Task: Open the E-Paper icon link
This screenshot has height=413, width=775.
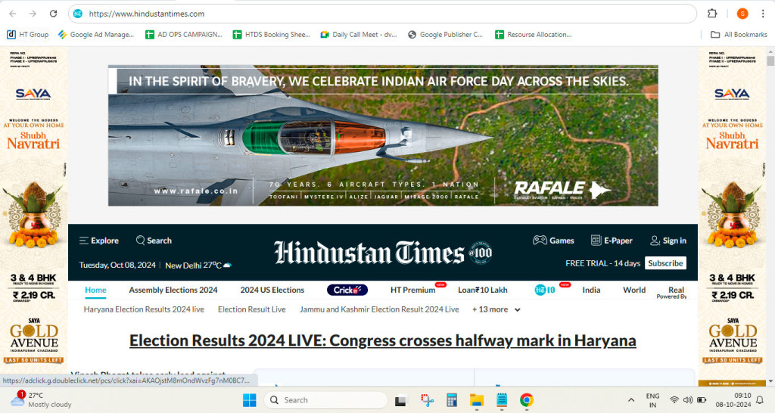Action: (612, 241)
